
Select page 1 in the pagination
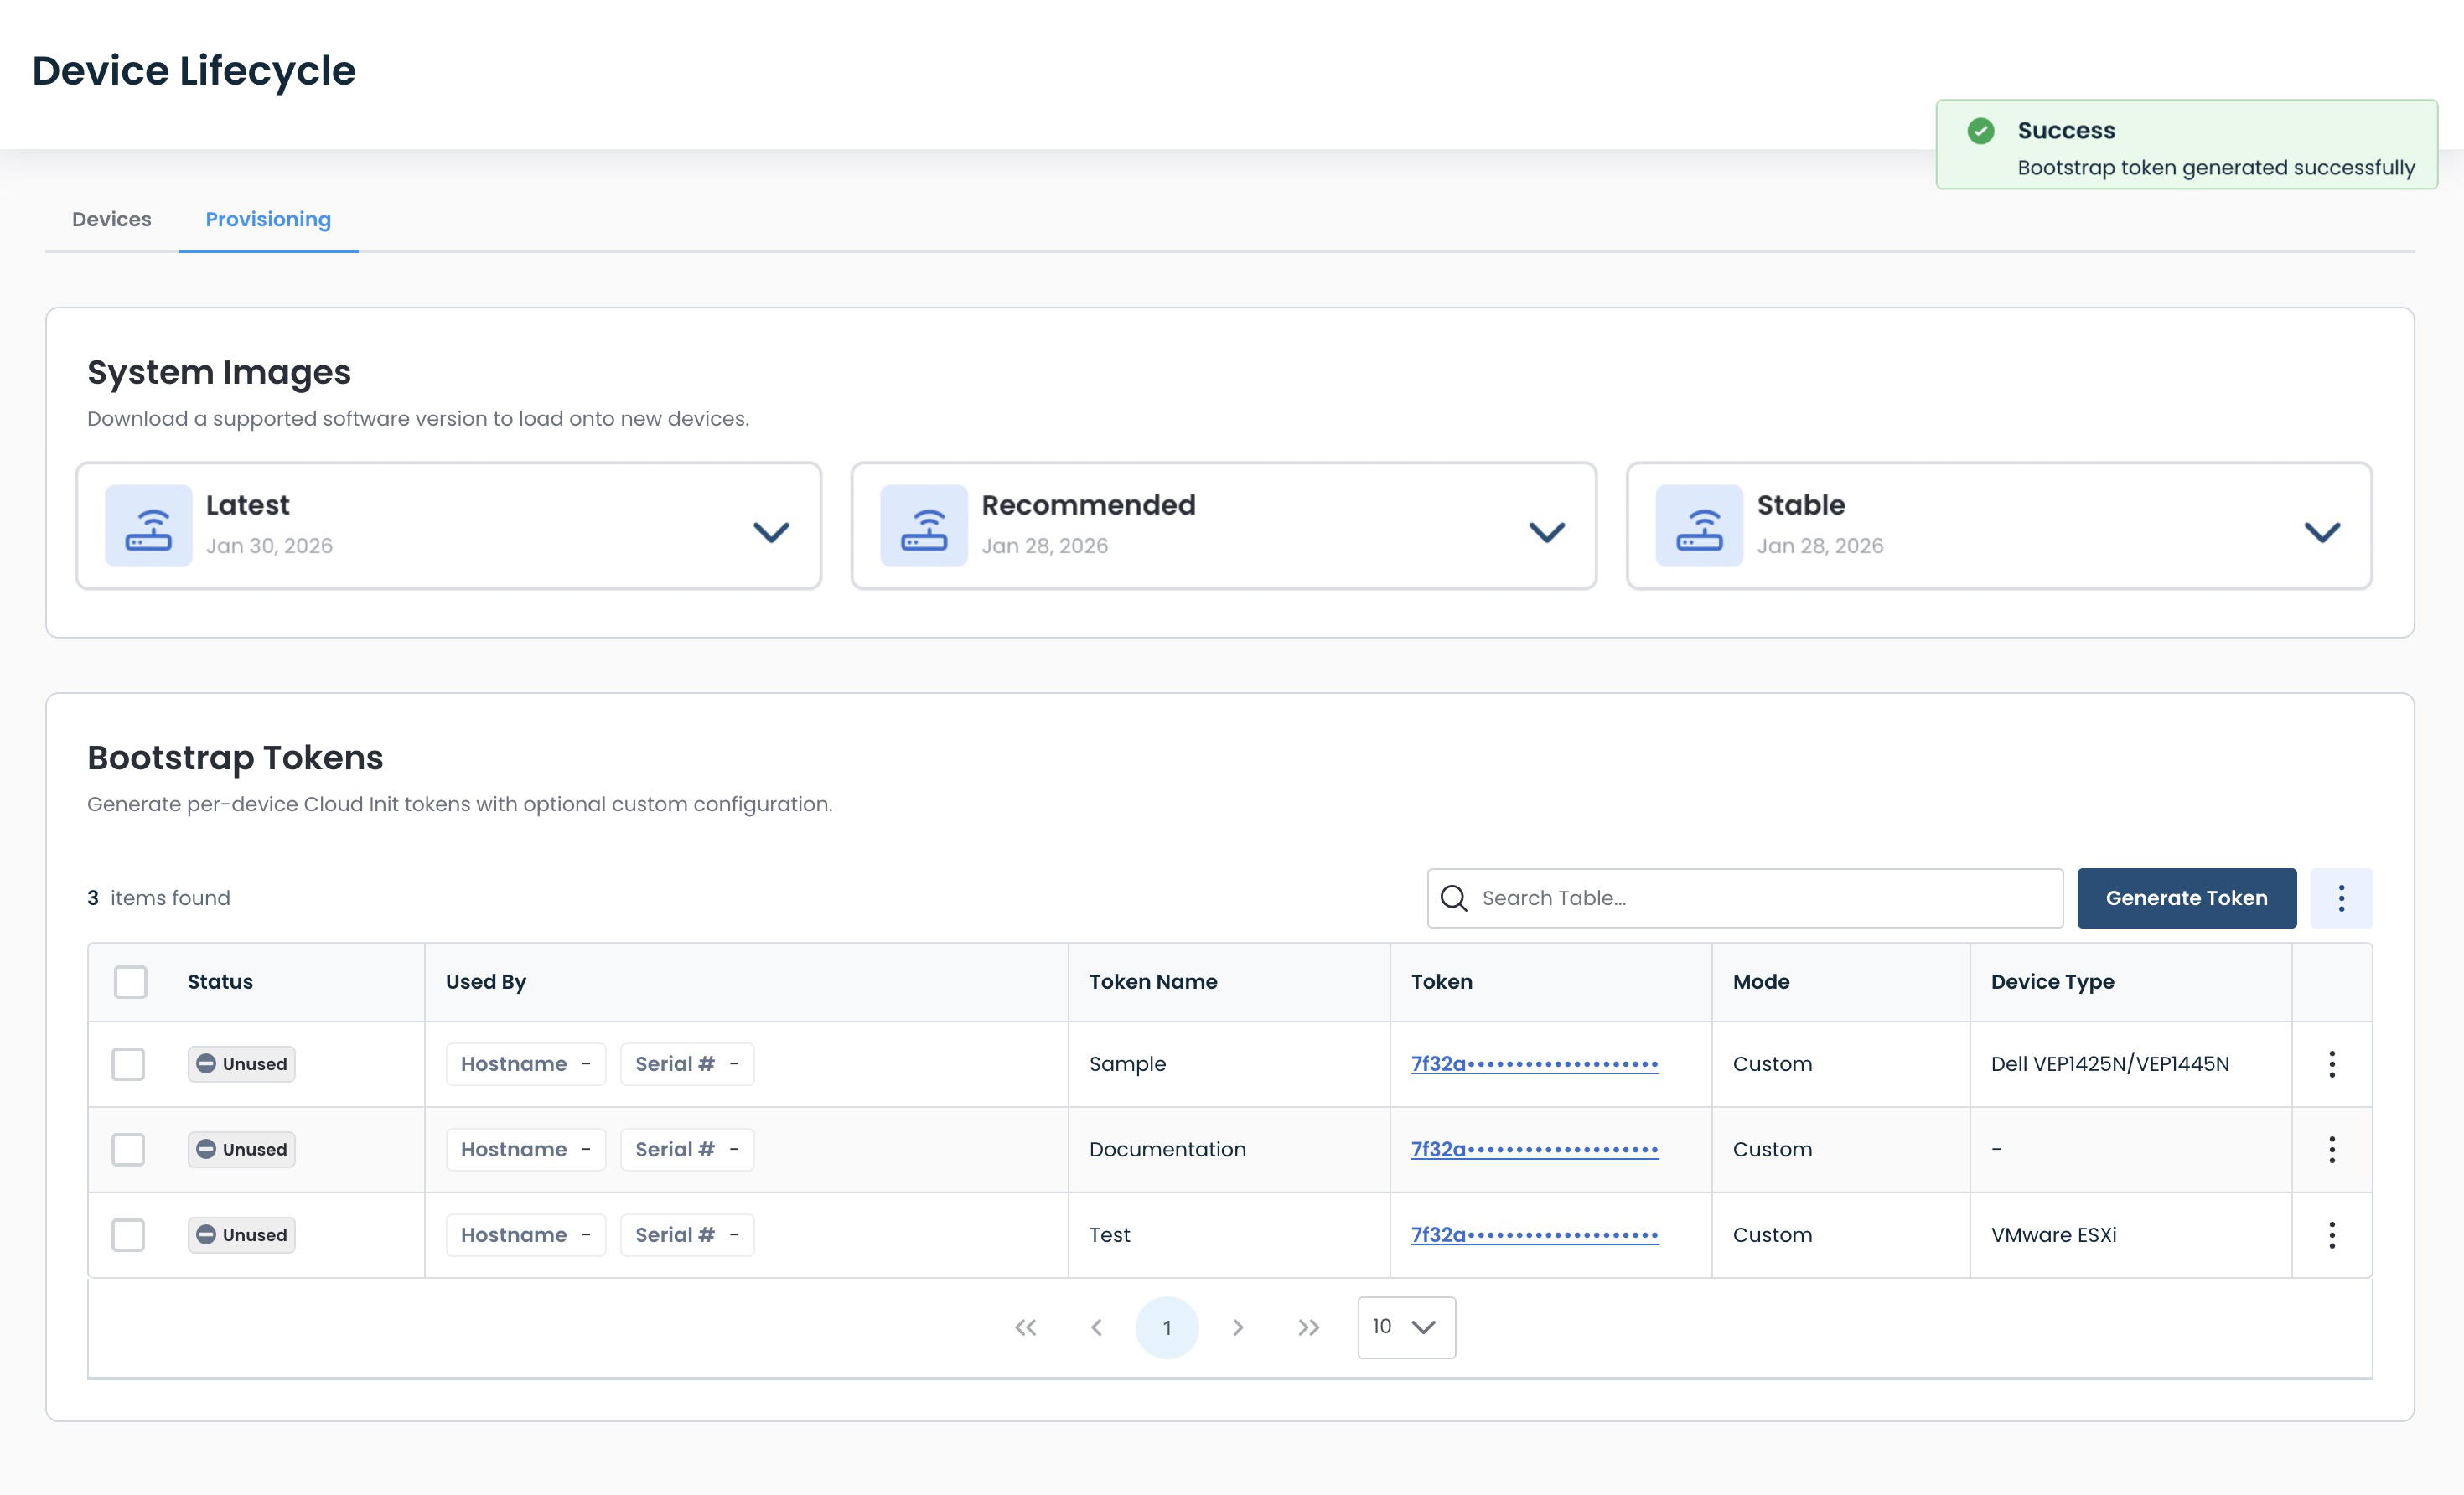coord(1167,1327)
